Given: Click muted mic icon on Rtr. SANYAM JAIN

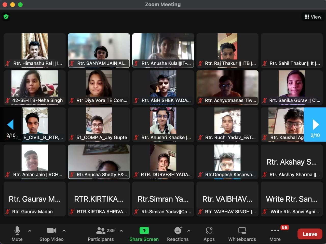Looking at the screenshot, I should [x=72, y=63].
